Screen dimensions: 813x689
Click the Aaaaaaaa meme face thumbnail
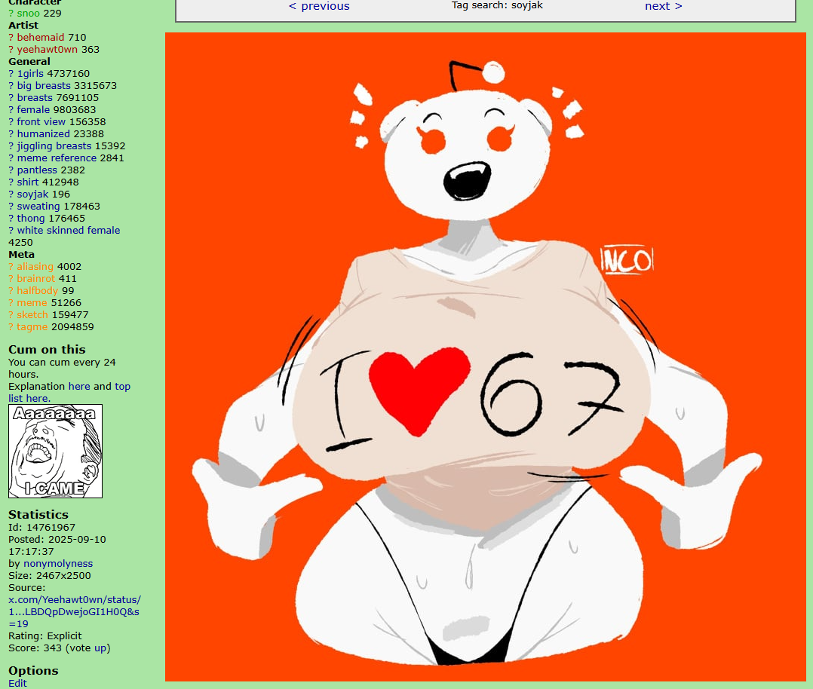(x=55, y=451)
